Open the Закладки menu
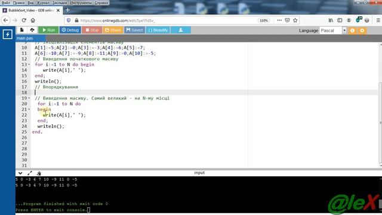 tap(60, 3)
